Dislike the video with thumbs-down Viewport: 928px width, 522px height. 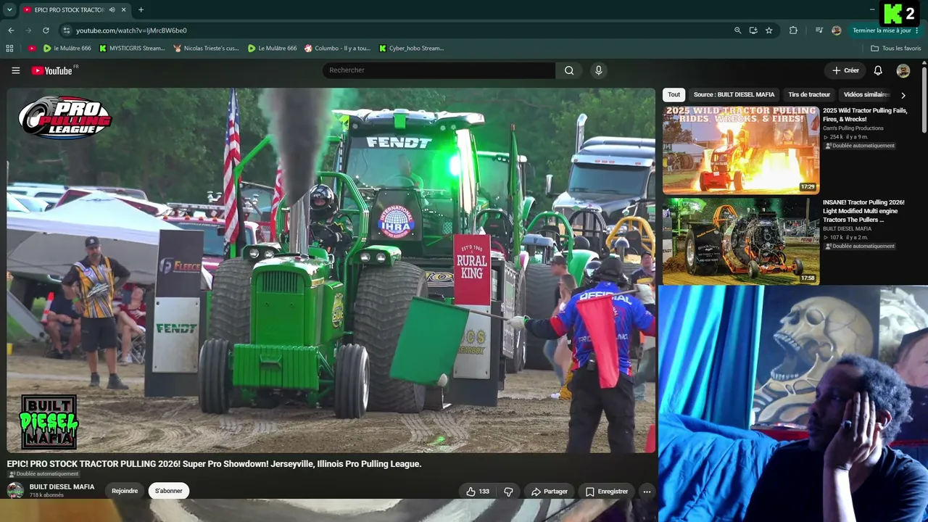pos(508,492)
